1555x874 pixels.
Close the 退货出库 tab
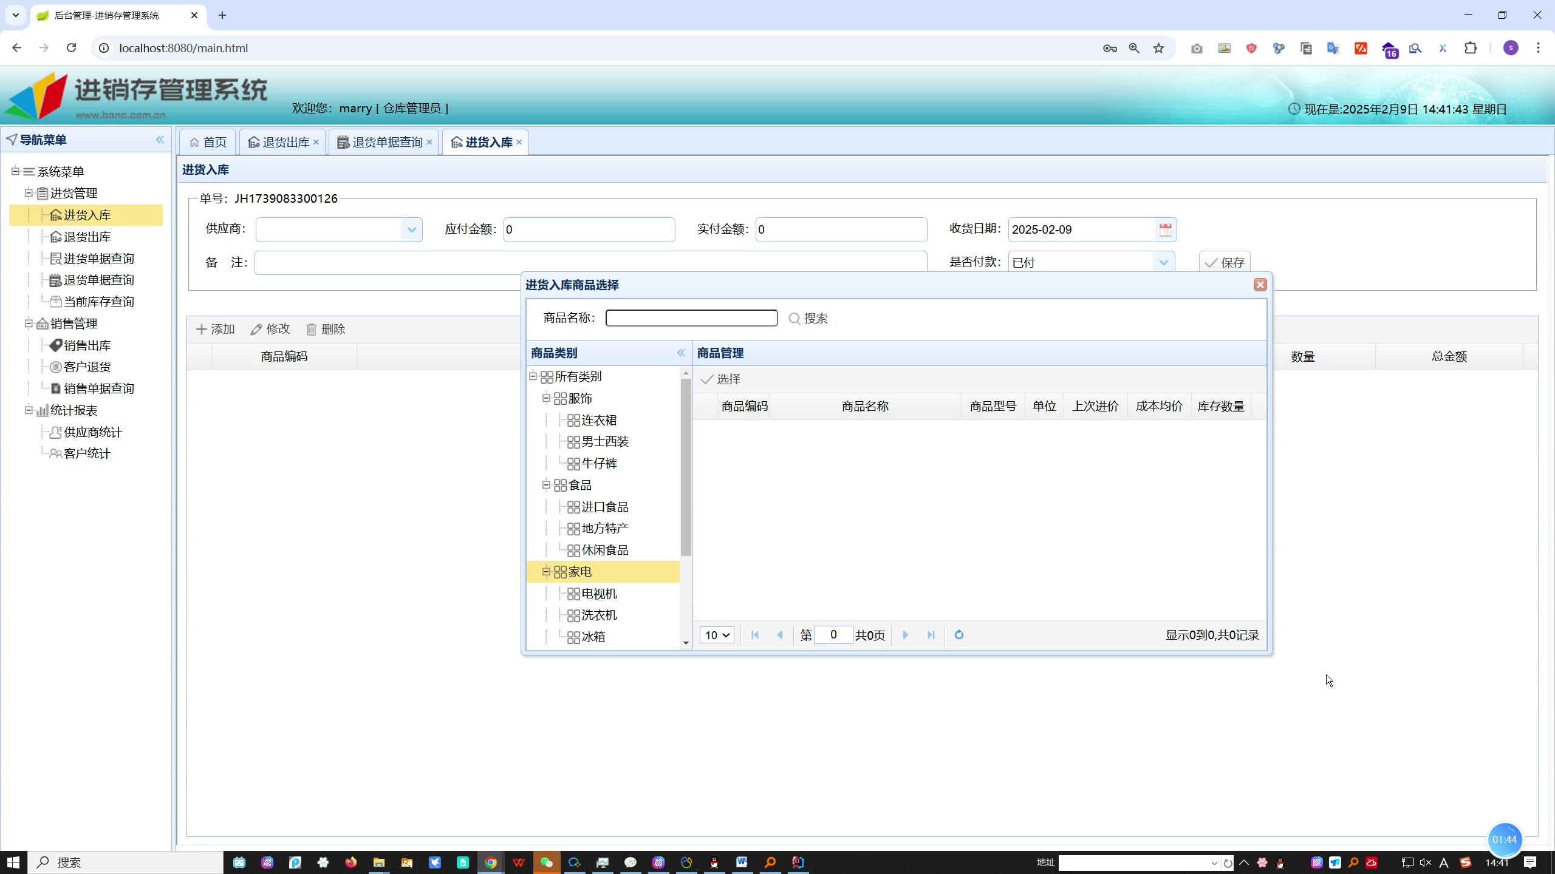pyautogui.click(x=316, y=142)
